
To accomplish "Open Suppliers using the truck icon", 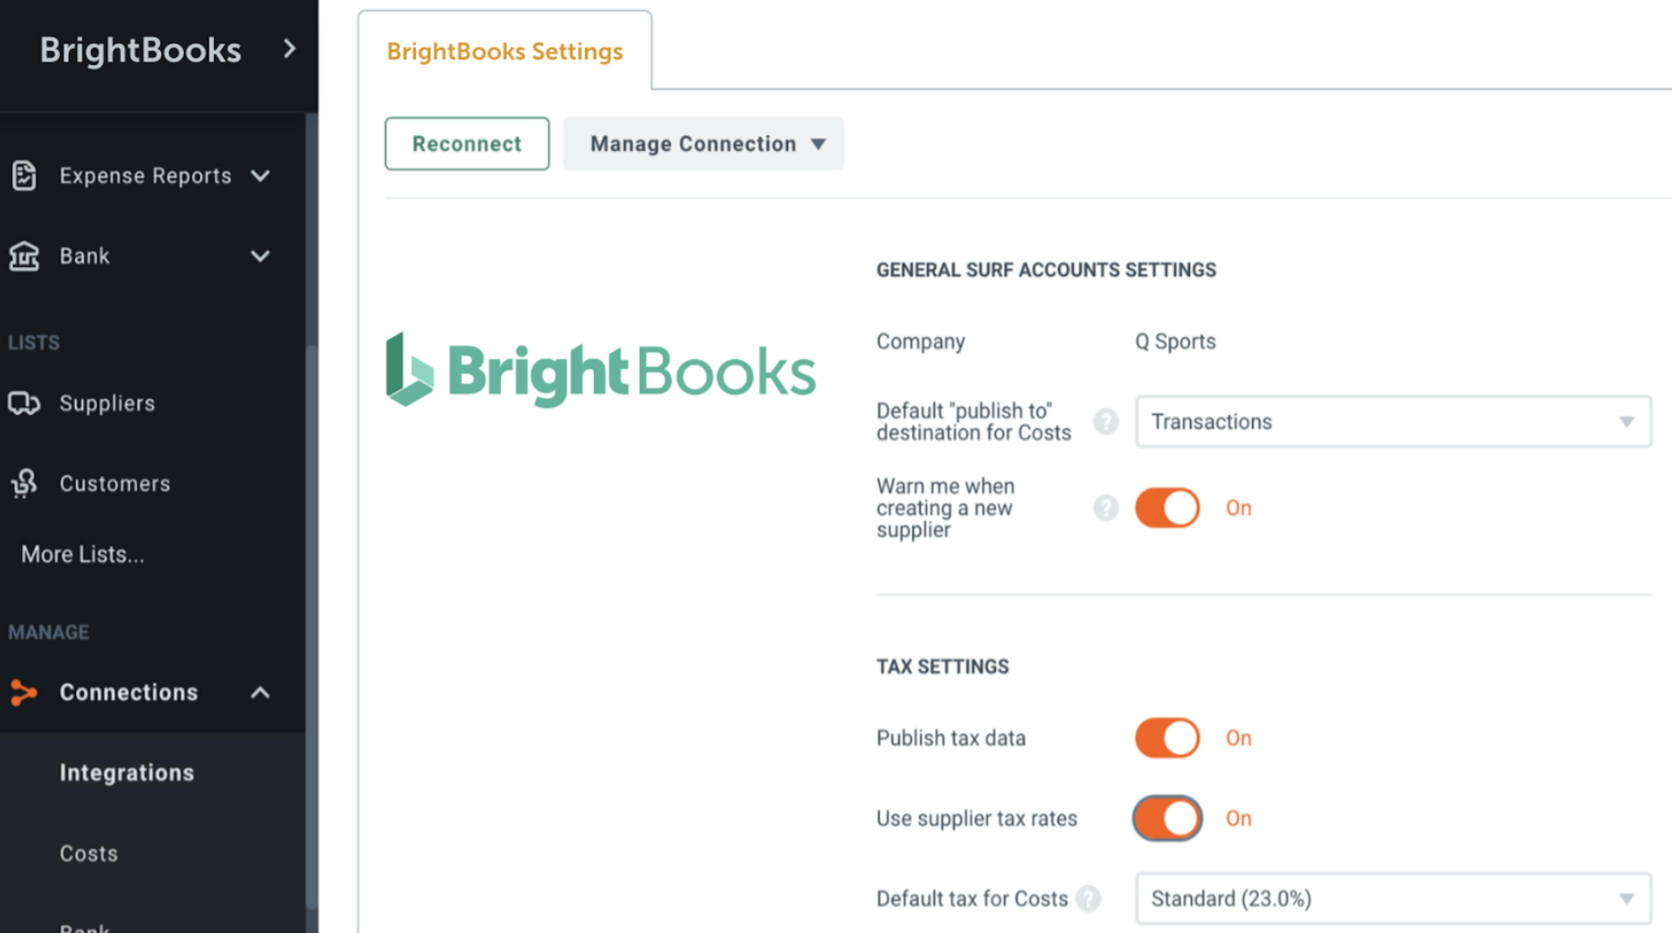I will pos(24,403).
